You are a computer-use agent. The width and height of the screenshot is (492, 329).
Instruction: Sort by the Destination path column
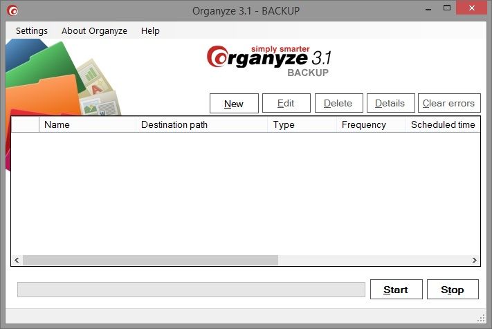click(201, 124)
